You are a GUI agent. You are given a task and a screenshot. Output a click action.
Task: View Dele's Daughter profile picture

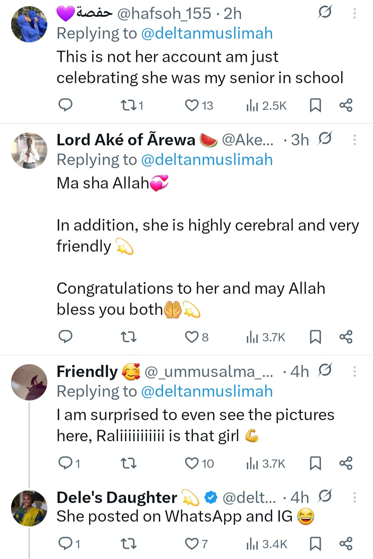pyautogui.click(x=29, y=508)
